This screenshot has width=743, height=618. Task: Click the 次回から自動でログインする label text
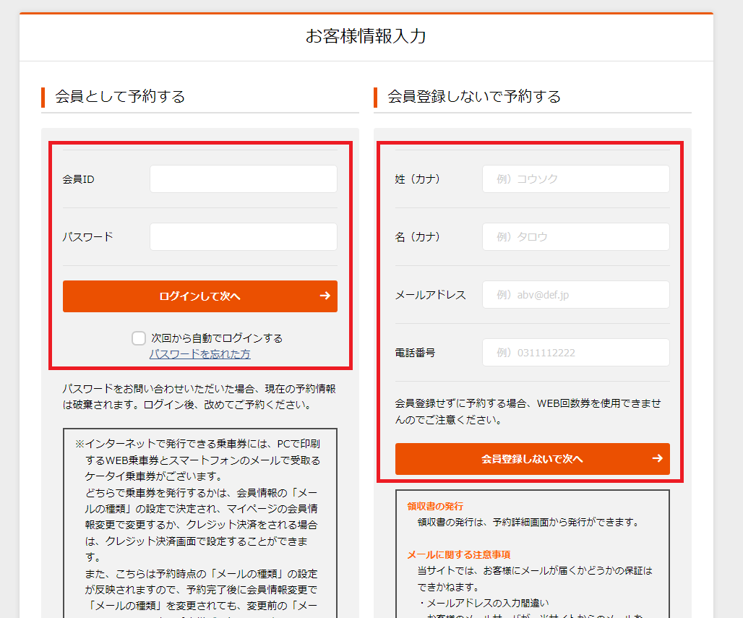coord(217,338)
